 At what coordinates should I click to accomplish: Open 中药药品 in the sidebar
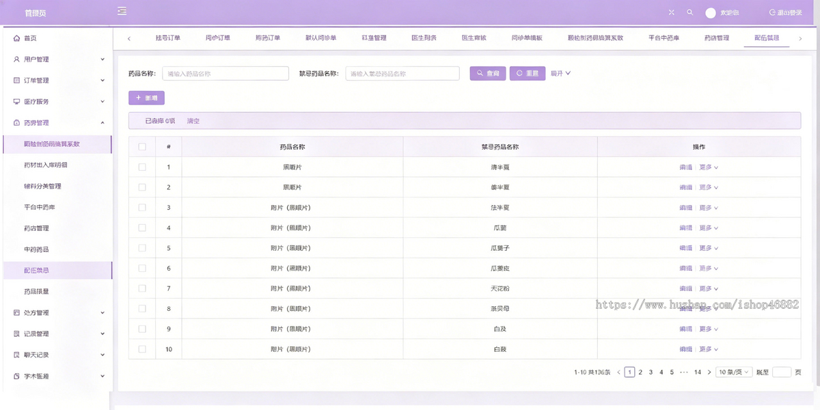tap(36, 249)
